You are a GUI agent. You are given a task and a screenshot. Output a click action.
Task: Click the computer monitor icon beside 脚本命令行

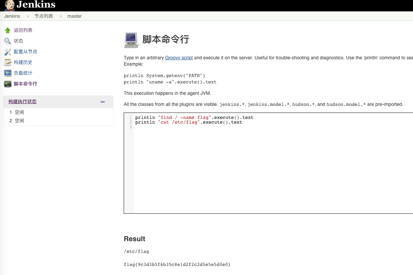[x=131, y=40]
